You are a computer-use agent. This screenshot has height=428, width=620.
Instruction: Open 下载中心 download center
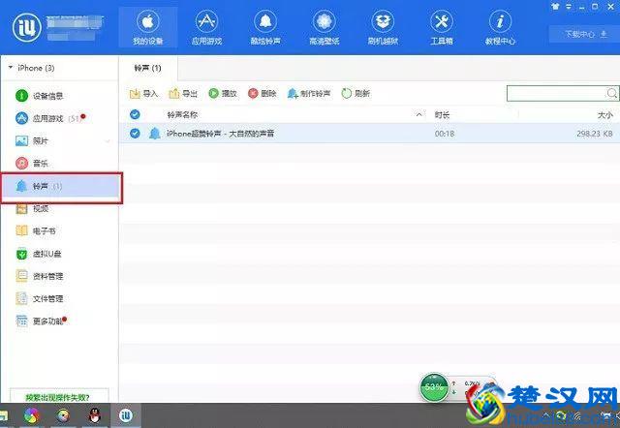pyautogui.click(x=584, y=35)
